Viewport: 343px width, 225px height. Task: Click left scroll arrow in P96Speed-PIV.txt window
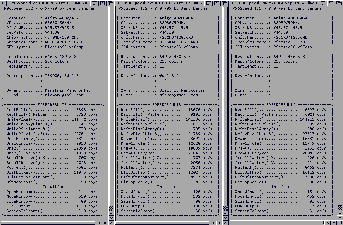(327, 223)
